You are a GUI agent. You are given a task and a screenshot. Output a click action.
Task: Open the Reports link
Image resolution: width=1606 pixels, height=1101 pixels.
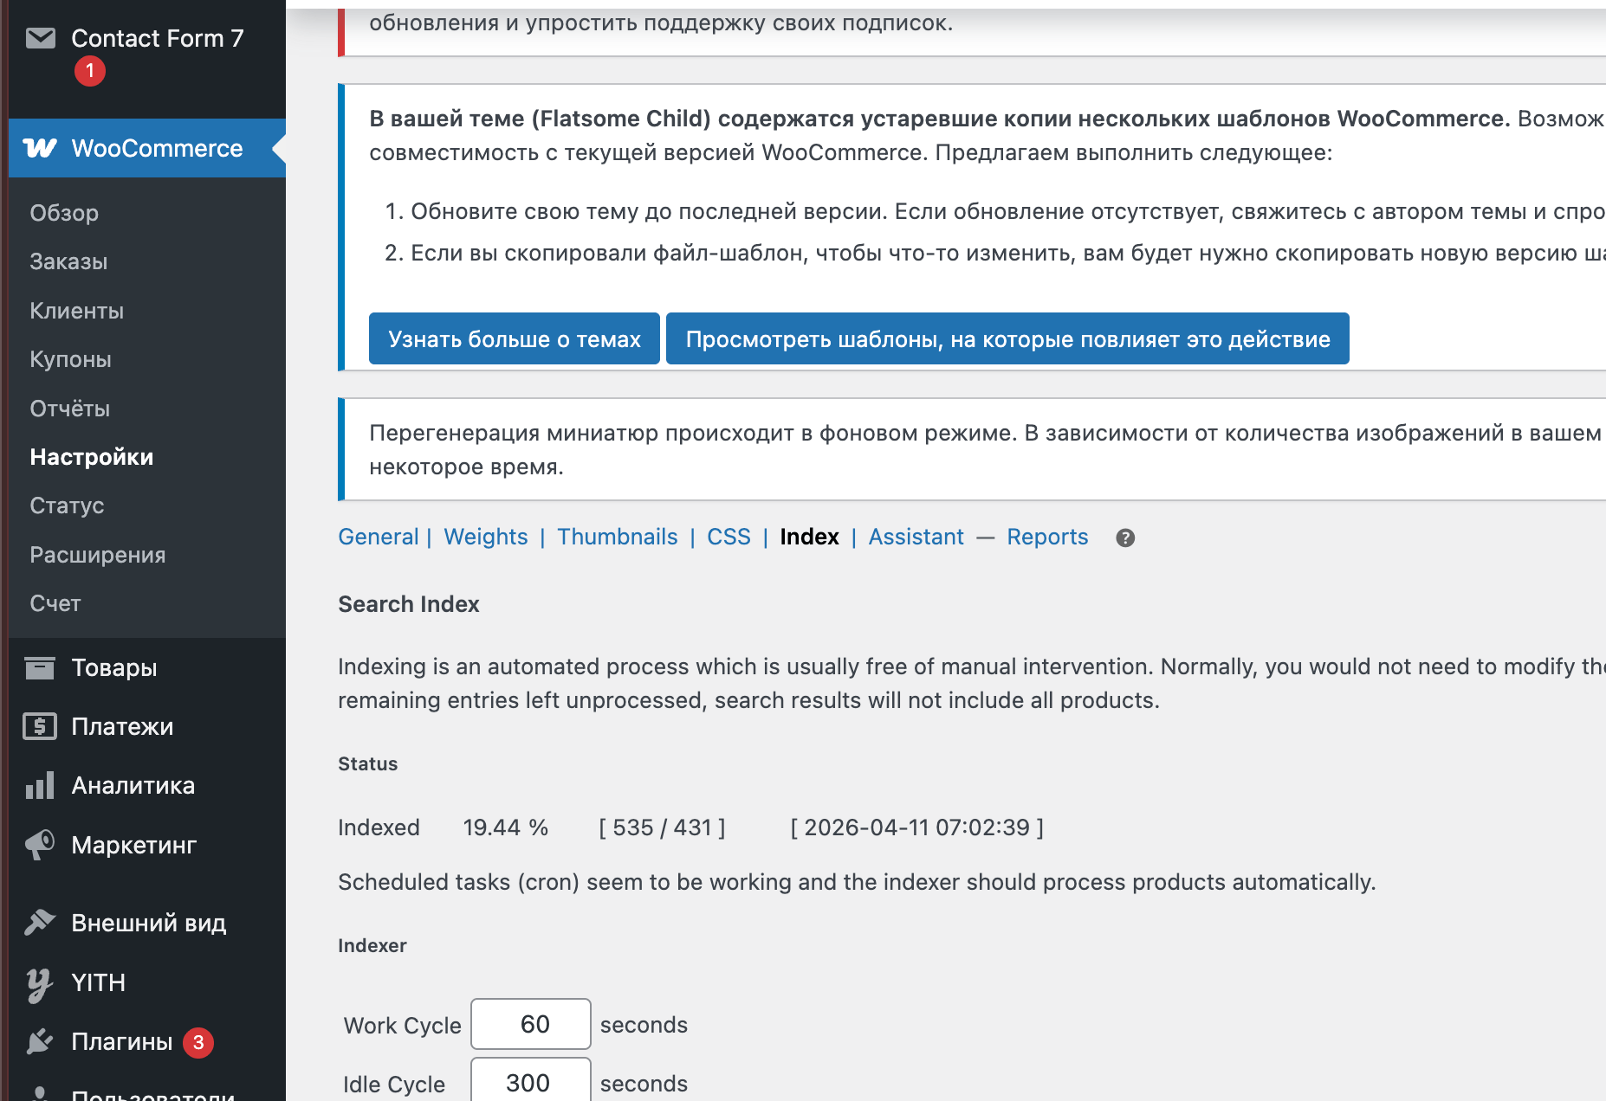(x=1047, y=537)
